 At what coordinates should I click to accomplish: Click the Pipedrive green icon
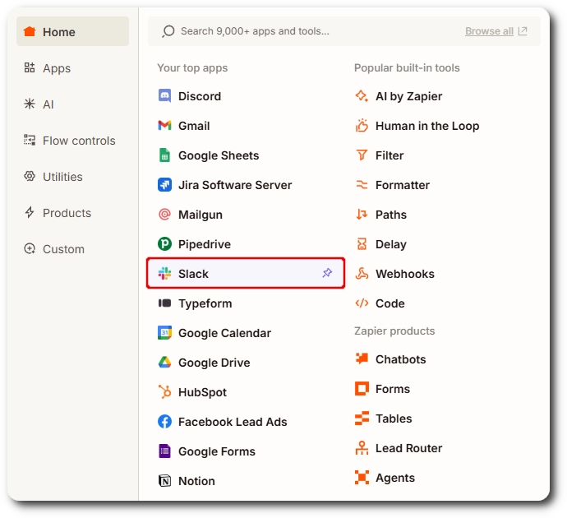click(x=164, y=244)
